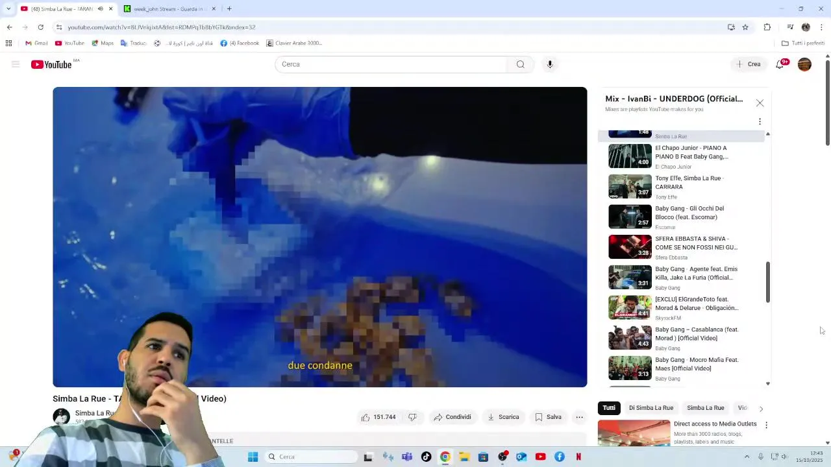Select the Di Simba La Rue chip

(x=651, y=408)
